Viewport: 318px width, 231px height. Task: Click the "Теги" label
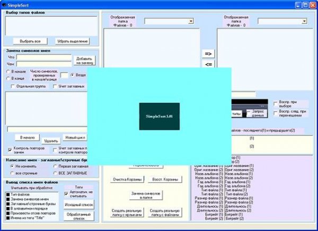[79, 187]
